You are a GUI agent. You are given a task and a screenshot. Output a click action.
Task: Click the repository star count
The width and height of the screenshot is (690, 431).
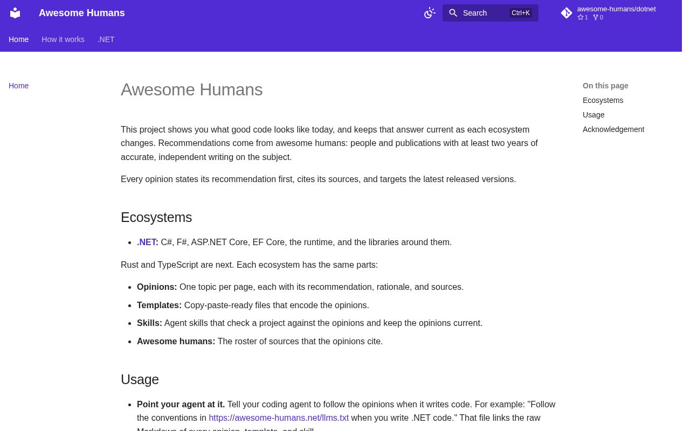pyautogui.click(x=583, y=17)
